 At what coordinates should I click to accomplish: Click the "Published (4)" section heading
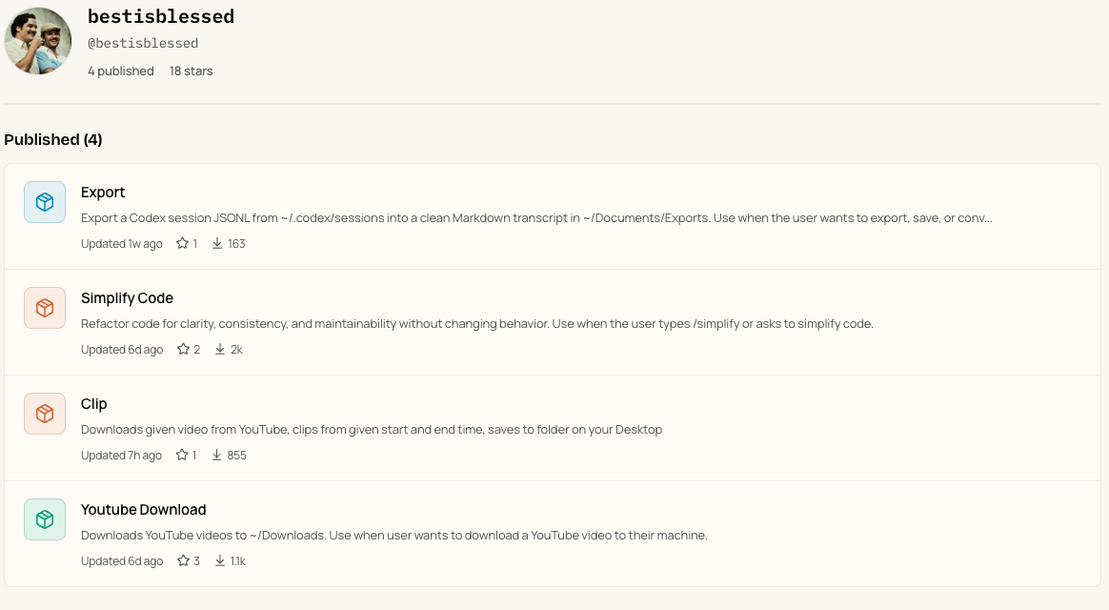53,139
